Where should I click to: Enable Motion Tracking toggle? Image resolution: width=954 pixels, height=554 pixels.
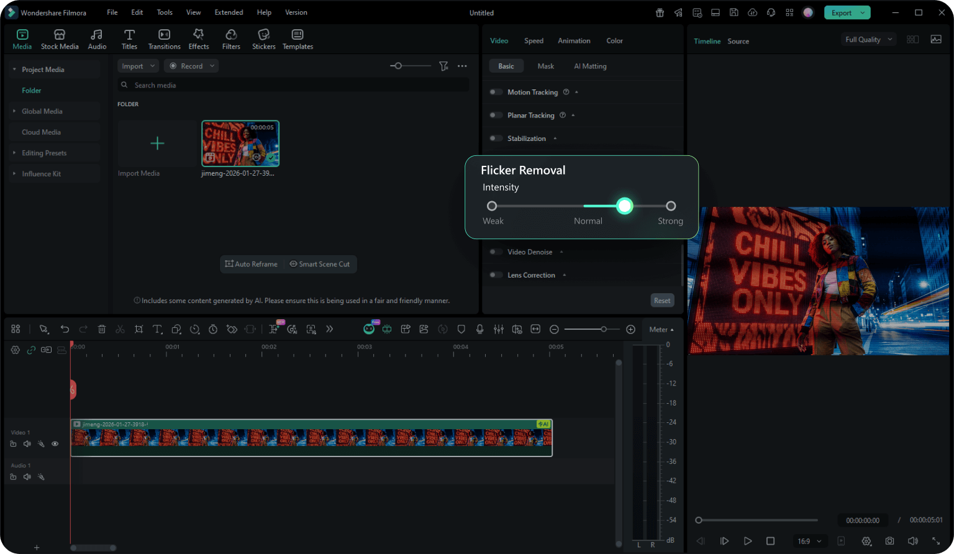pyautogui.click(x=496, y=92)
